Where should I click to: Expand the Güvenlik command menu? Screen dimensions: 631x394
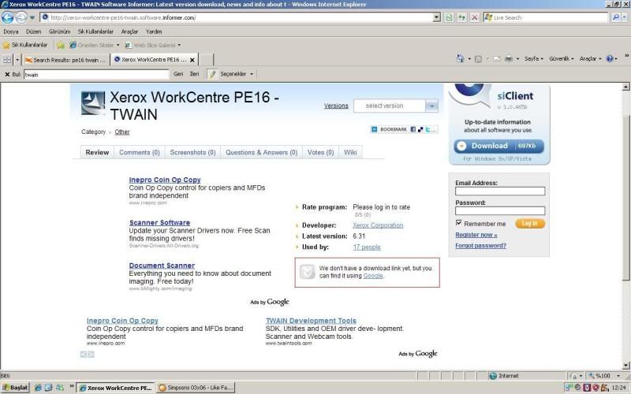(x=562, y=58)
